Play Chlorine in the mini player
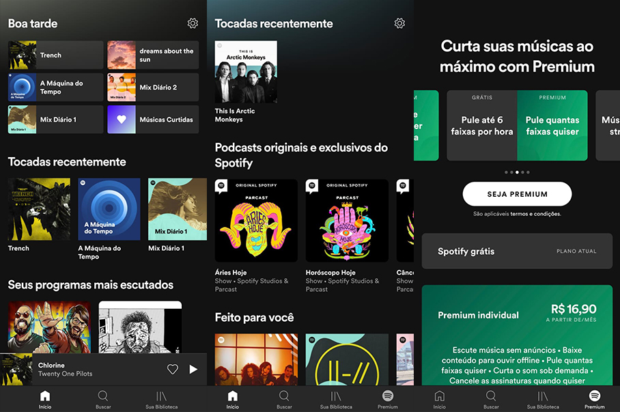The width and height of the screenshot is (620, 412). coord(193,369)
